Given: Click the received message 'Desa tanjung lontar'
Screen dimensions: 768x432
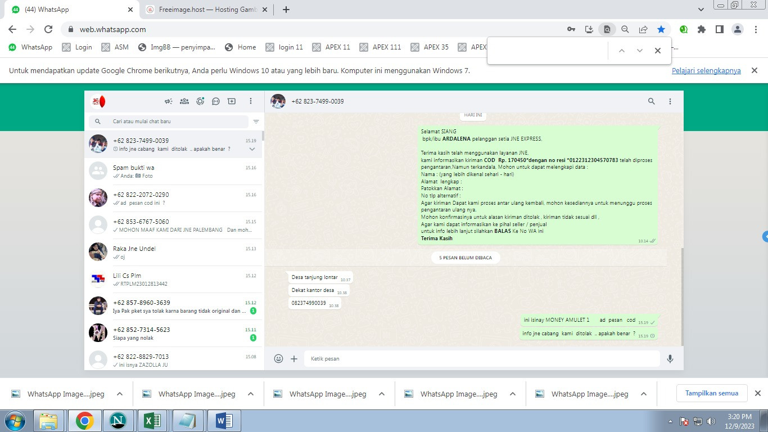Looking at the screenshot, I should (x=320, y=277).
